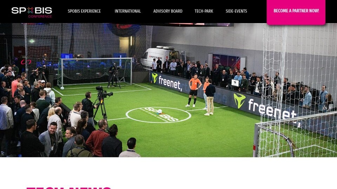Select the Side-Events menu item
This screenshot has width=337, height=189.
pyautogui.click(x=236, y=11)
